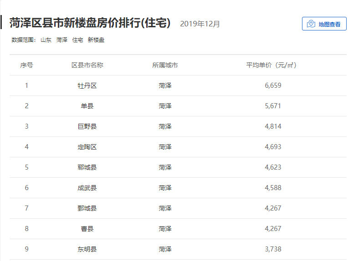Click the map pin icon in 地图查看

click(311, 24)
